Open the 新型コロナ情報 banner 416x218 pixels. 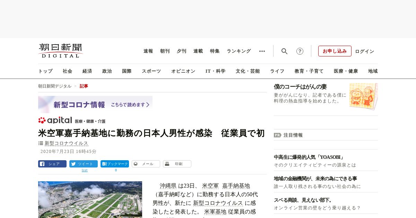[x=95, y=105]
